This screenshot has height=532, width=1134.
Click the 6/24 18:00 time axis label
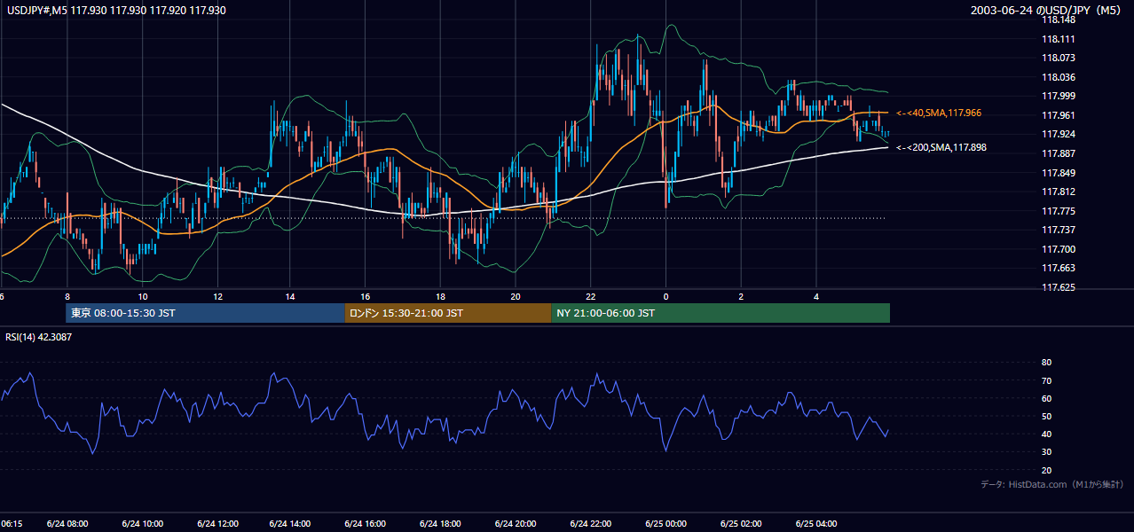pyautogui.click(x=441, y=524)
